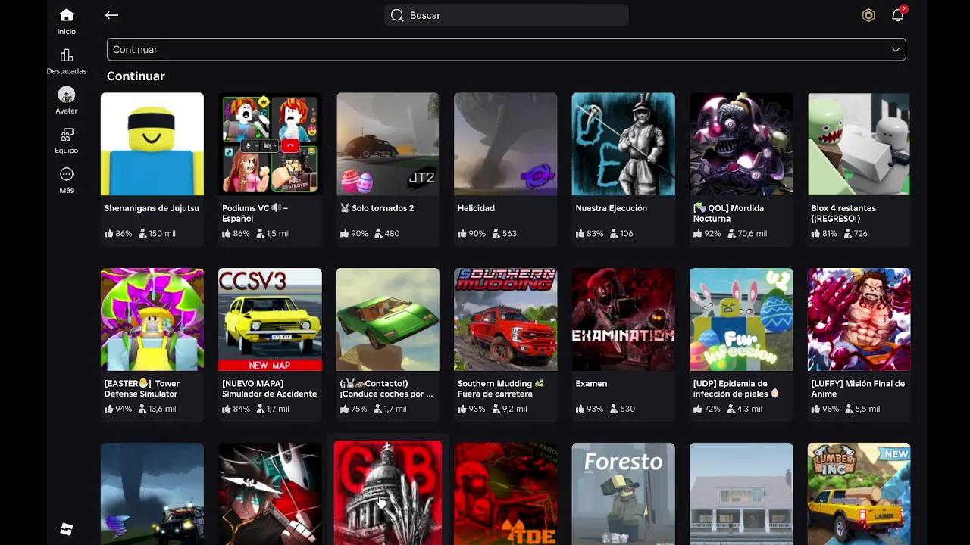
Task: Open red TDE soldier thumbnail
Action: (x=505, y=494)
